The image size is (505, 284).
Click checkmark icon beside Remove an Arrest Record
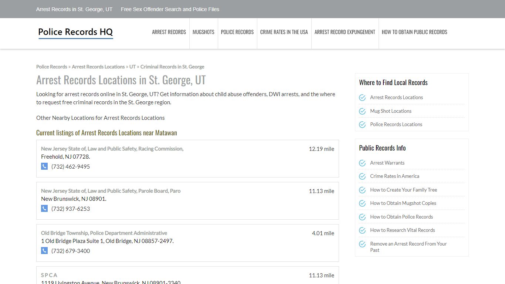362,244
